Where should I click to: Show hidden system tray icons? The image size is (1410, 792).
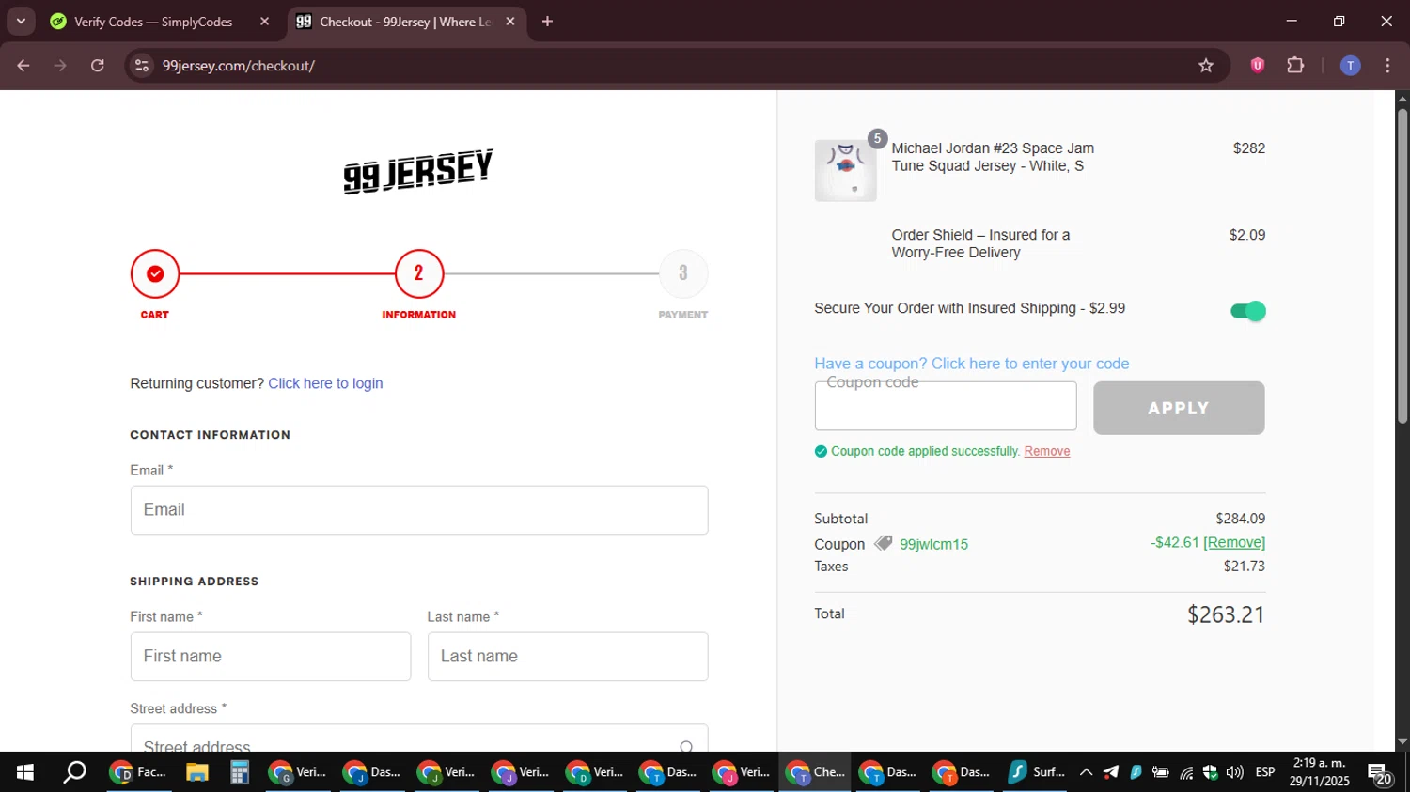point(1086,772)
